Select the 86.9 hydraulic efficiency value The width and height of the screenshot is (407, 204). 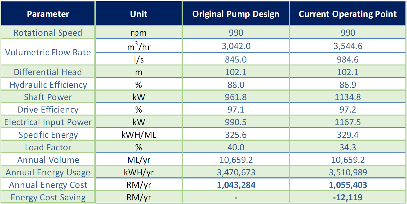tap(348, 85)
